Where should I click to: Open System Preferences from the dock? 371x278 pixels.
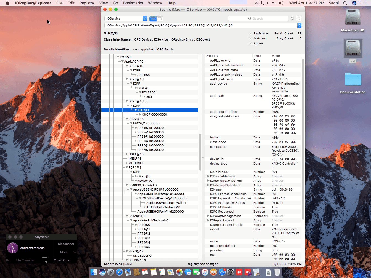[x=231, y=272]
